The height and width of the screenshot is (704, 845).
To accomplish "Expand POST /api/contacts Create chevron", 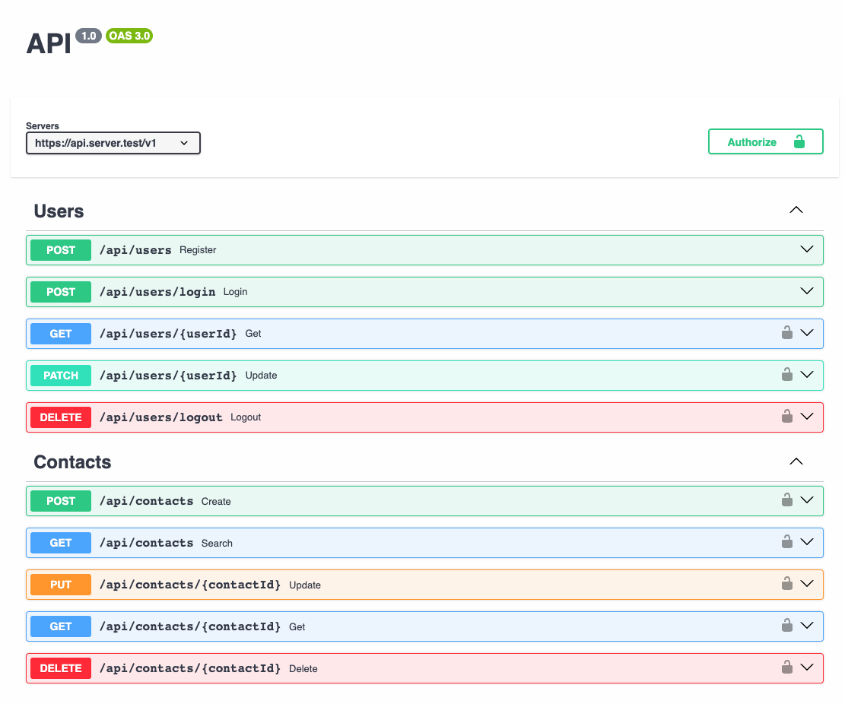I will tap(807, 500).
